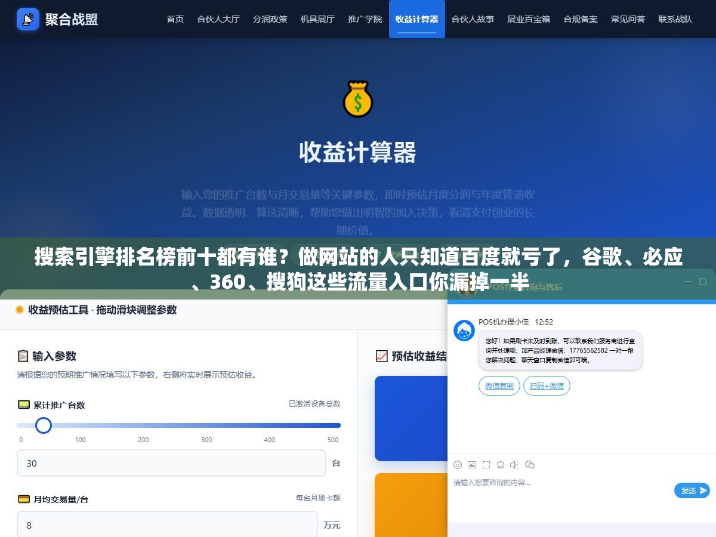Click the card icon beside 月均交易量/台
This screenshot has height=537, width=716.
coord(24,499)
